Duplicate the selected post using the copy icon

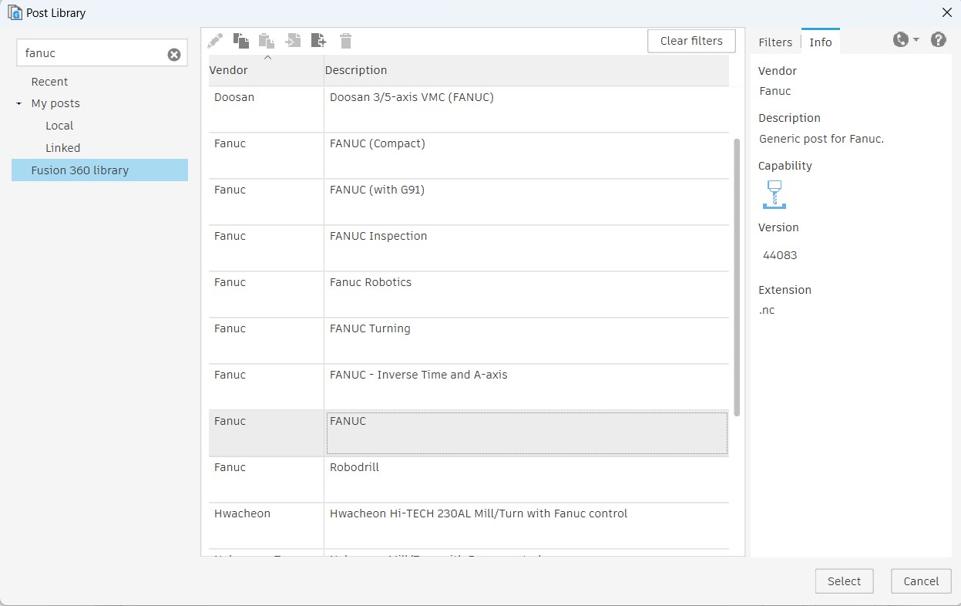[241, 40]
